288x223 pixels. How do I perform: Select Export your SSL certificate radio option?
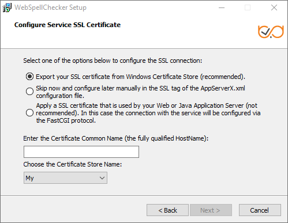(29, 77)
